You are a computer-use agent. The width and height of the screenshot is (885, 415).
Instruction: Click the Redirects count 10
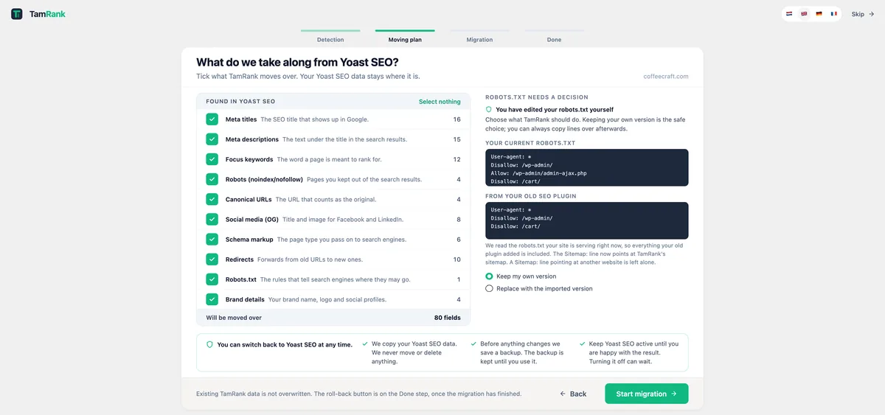(457, 259)
